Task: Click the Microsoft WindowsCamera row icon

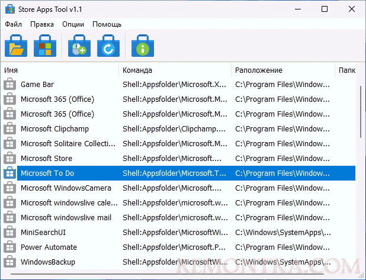Action: click(10, 188)
